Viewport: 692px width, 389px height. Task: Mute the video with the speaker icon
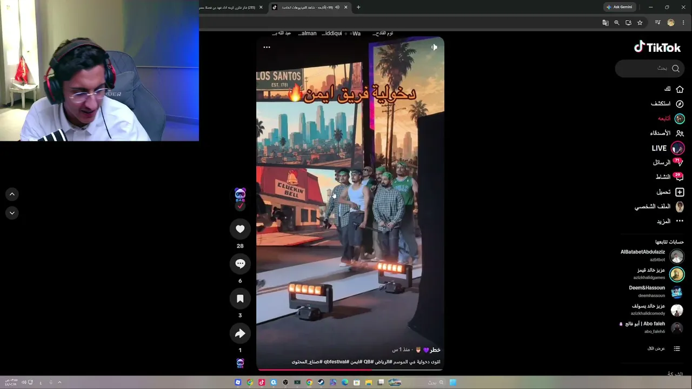coord(434,47)
